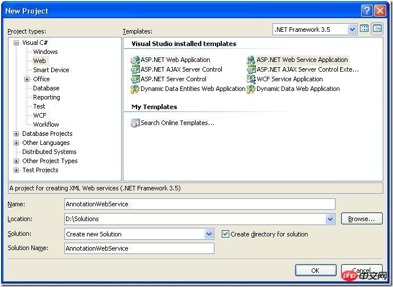The image size is (393, 287).
Task: Click Search Online Templates... text
Action: coord(177,123)
